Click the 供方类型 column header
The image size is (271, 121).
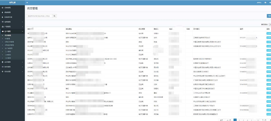pos(141,29)
